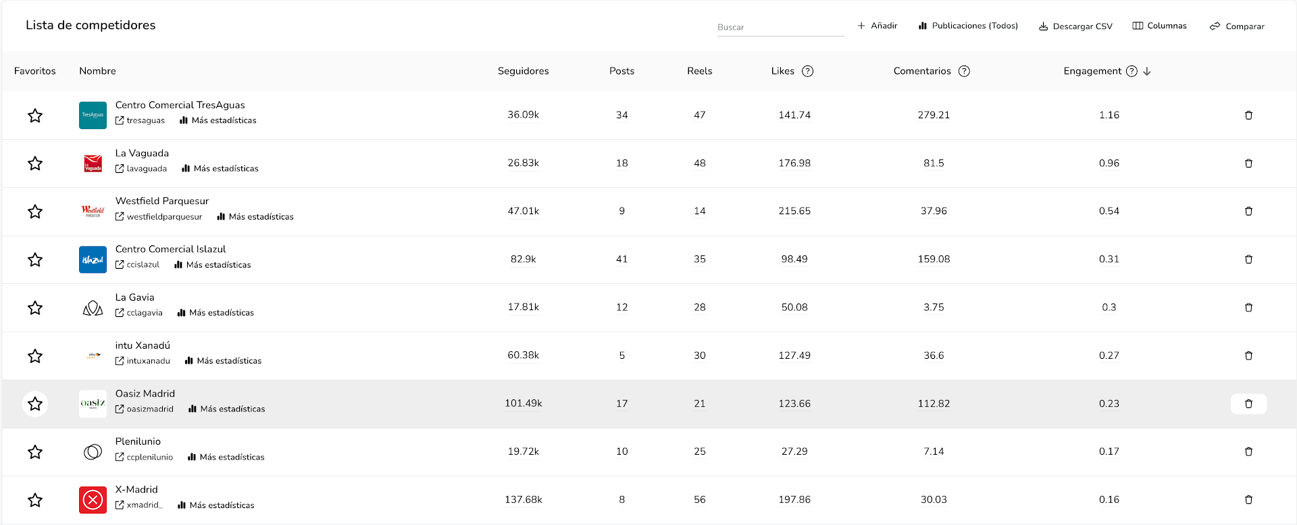Image resolution: width=1297 pixels, height=525 pixels.
Task: Click the Comentarios help question mark icon
Action: coord(964,72)
